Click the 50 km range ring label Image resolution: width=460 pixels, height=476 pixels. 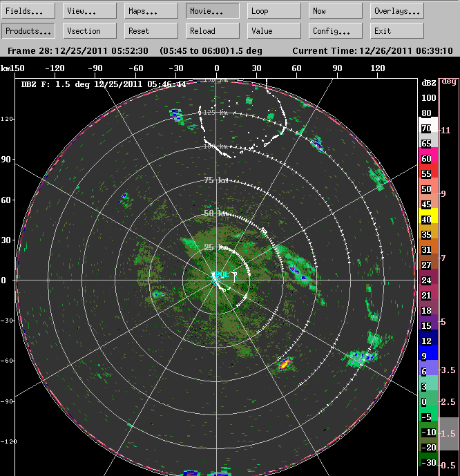coord(215,213)
